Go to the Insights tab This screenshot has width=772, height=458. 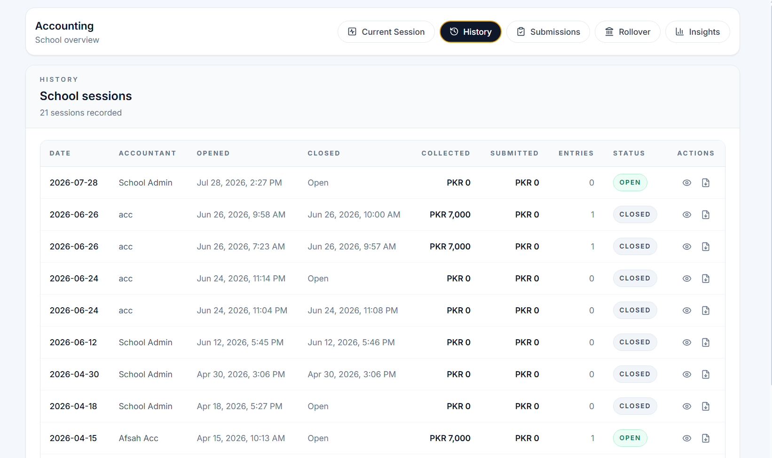click(x=698, y=32)
